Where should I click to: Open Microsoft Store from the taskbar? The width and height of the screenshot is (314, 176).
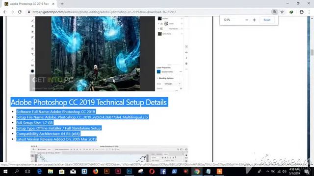(62, 172)
